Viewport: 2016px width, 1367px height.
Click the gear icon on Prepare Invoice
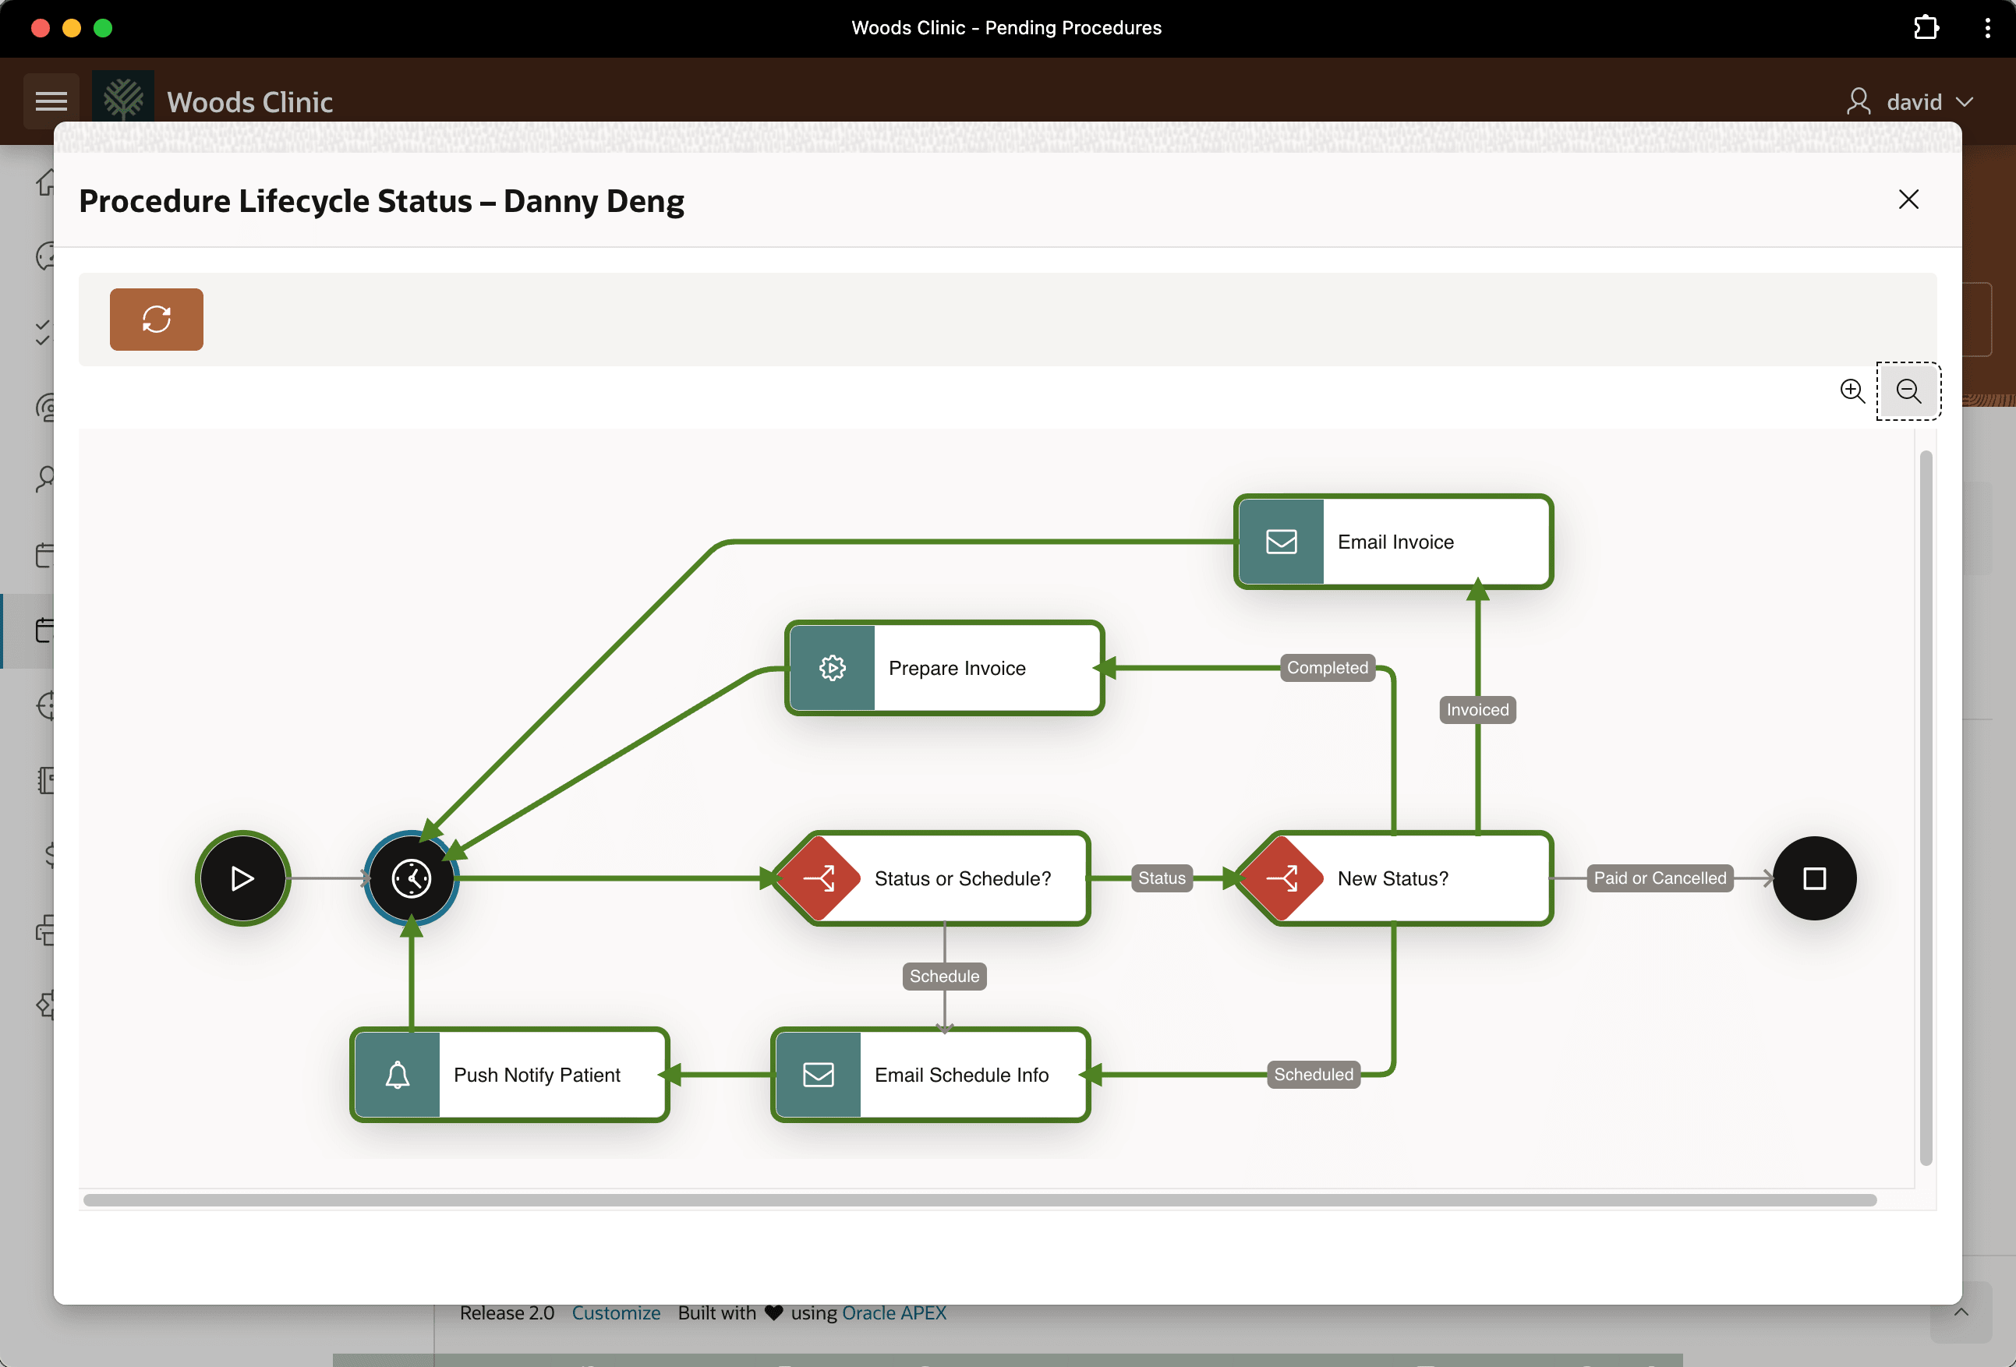[x=833, y=668]
